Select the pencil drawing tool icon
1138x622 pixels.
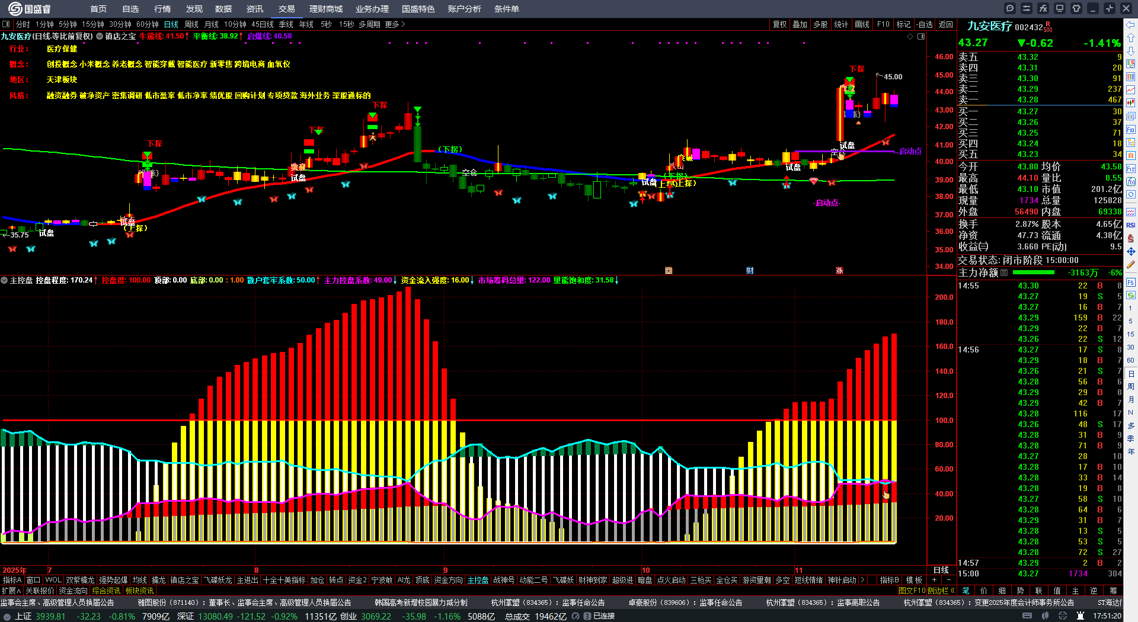click(x=1131, y=265)
